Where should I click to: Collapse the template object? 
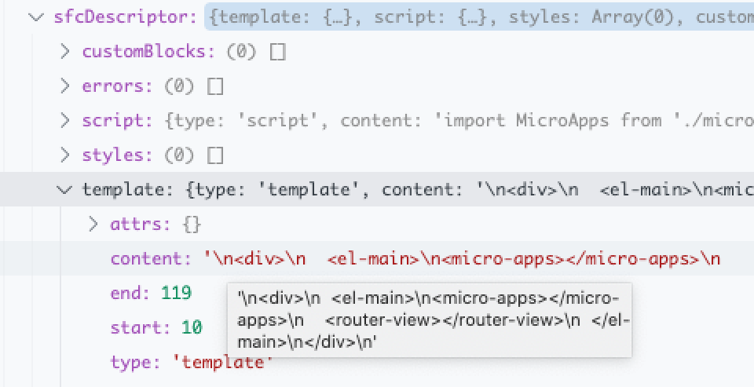64,190
